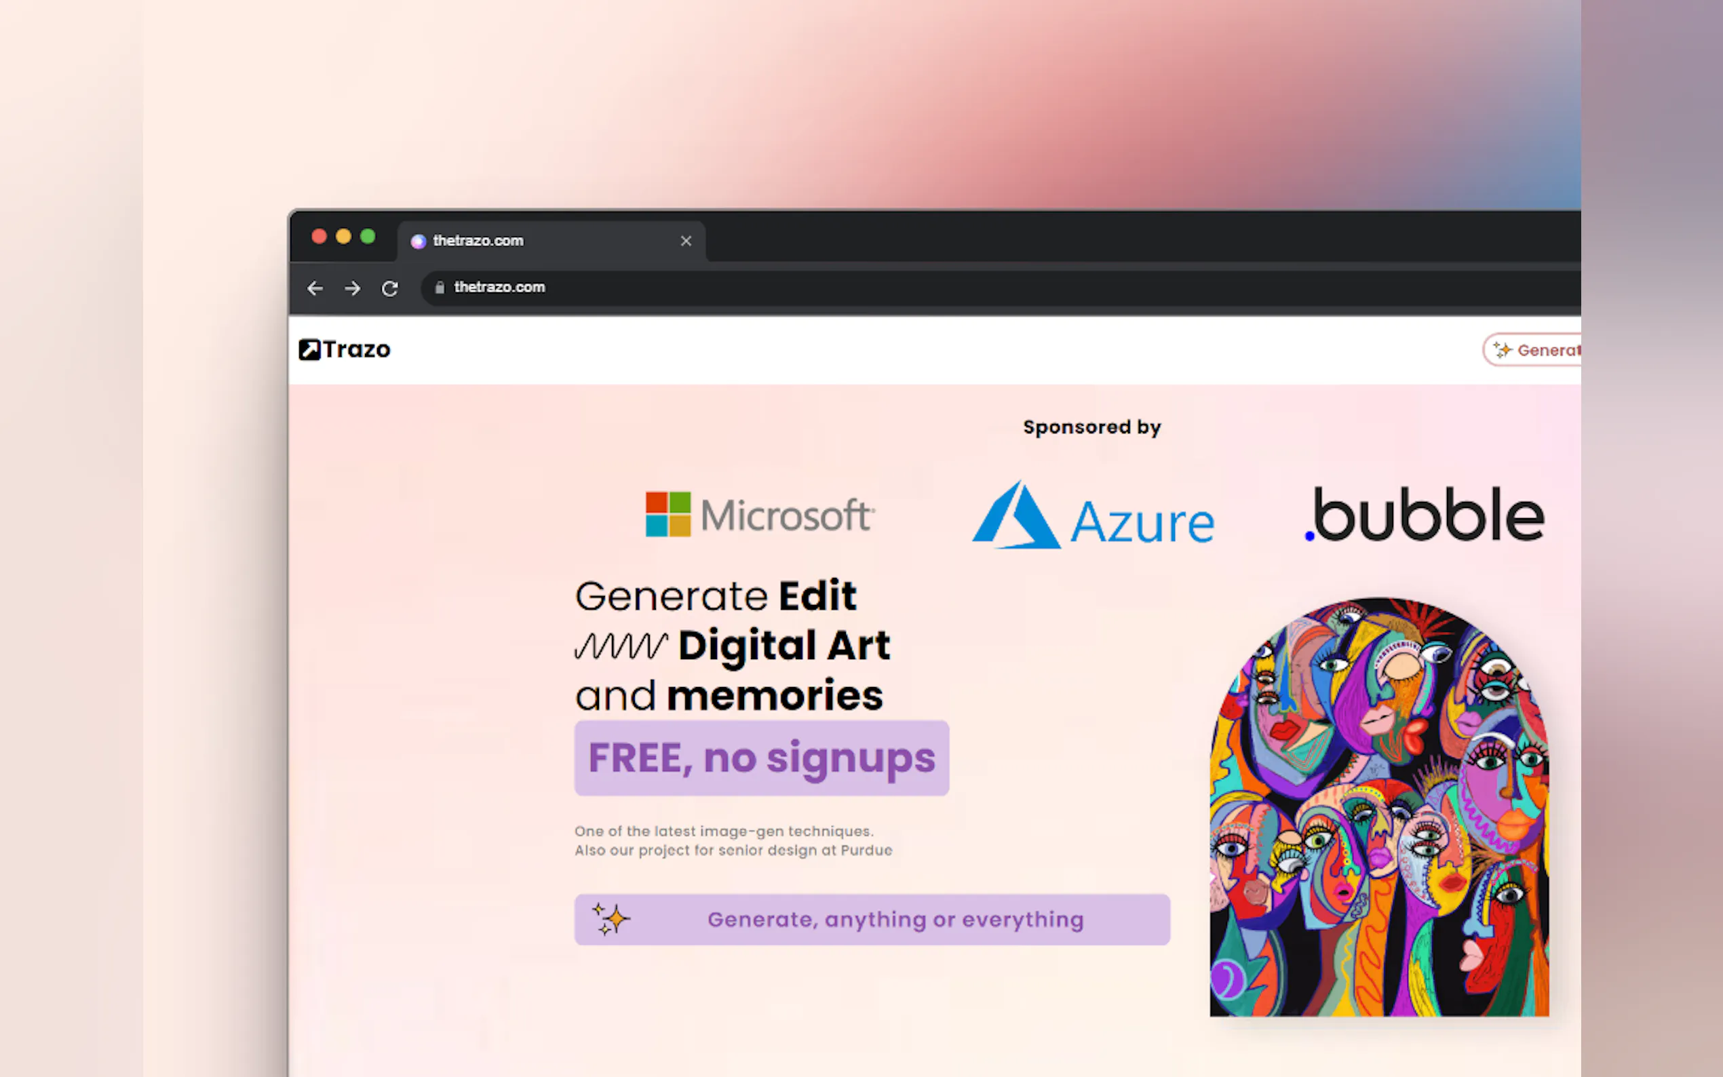Image resolution: width=1723 pixels, height=1077 pixels.
Task: Close the thetrazo.com browser tab
Action: tap(686, 241)
